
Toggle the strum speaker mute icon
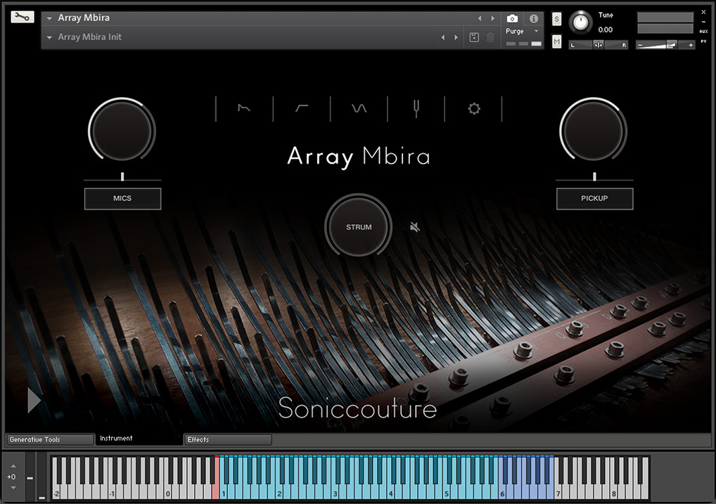pyautogui.click(x=416, y=226)
